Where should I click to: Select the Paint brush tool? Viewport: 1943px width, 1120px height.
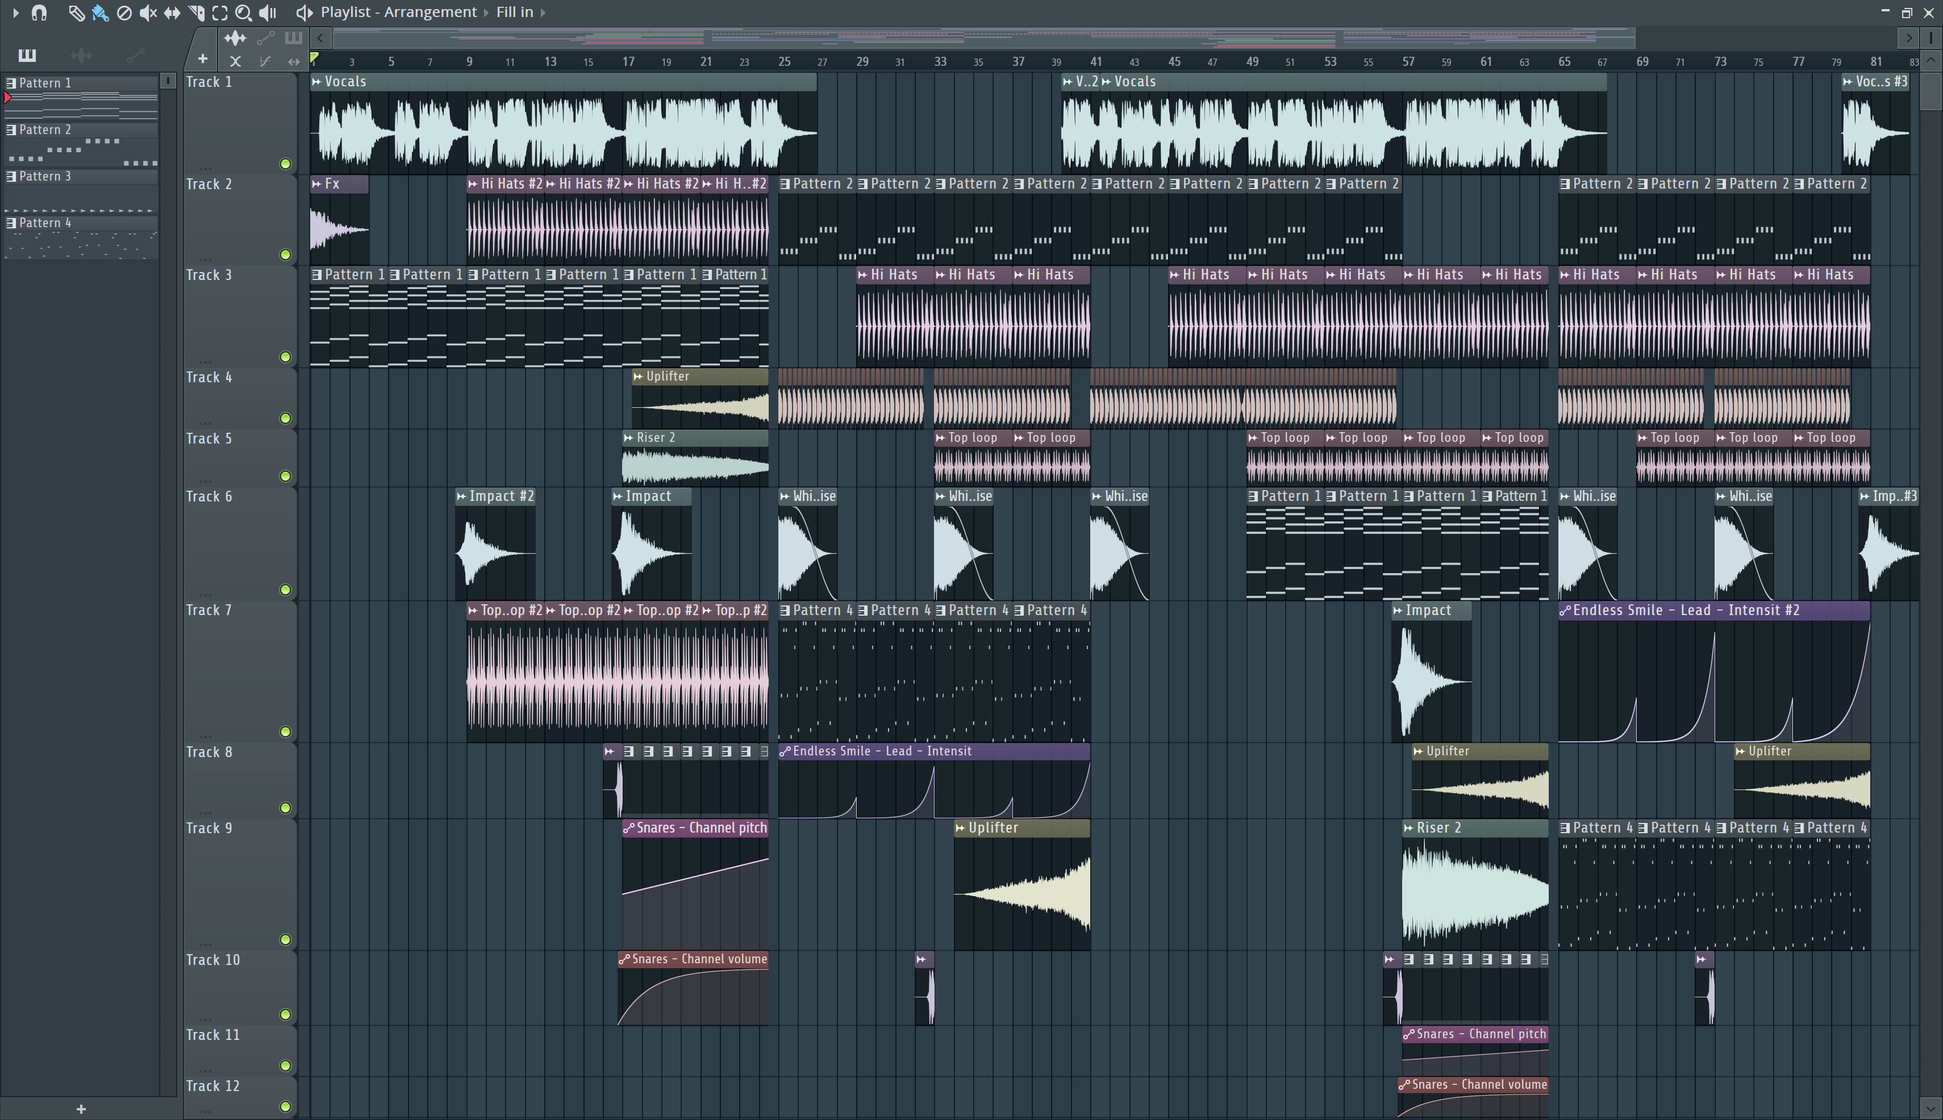pos(100,12)
